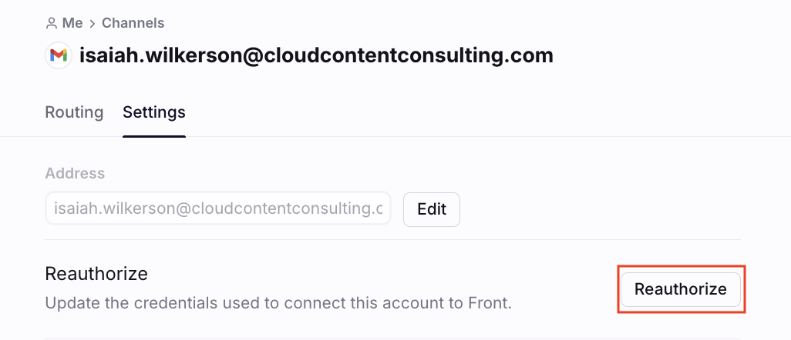Image resolution: width=791 pixels, height=340 pixels.
Task: Click the red outline around Reauthorize
Action: coord(682,266)
